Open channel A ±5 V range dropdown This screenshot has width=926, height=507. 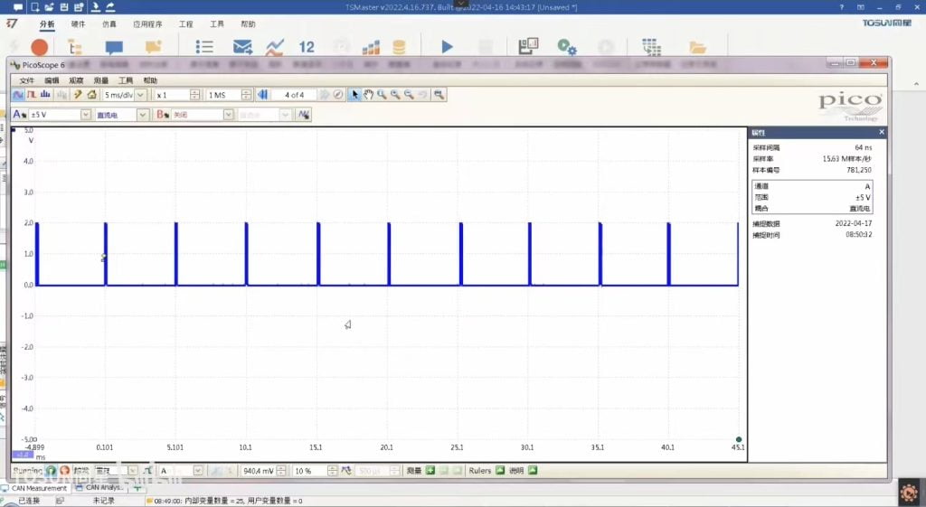[86, 115]
